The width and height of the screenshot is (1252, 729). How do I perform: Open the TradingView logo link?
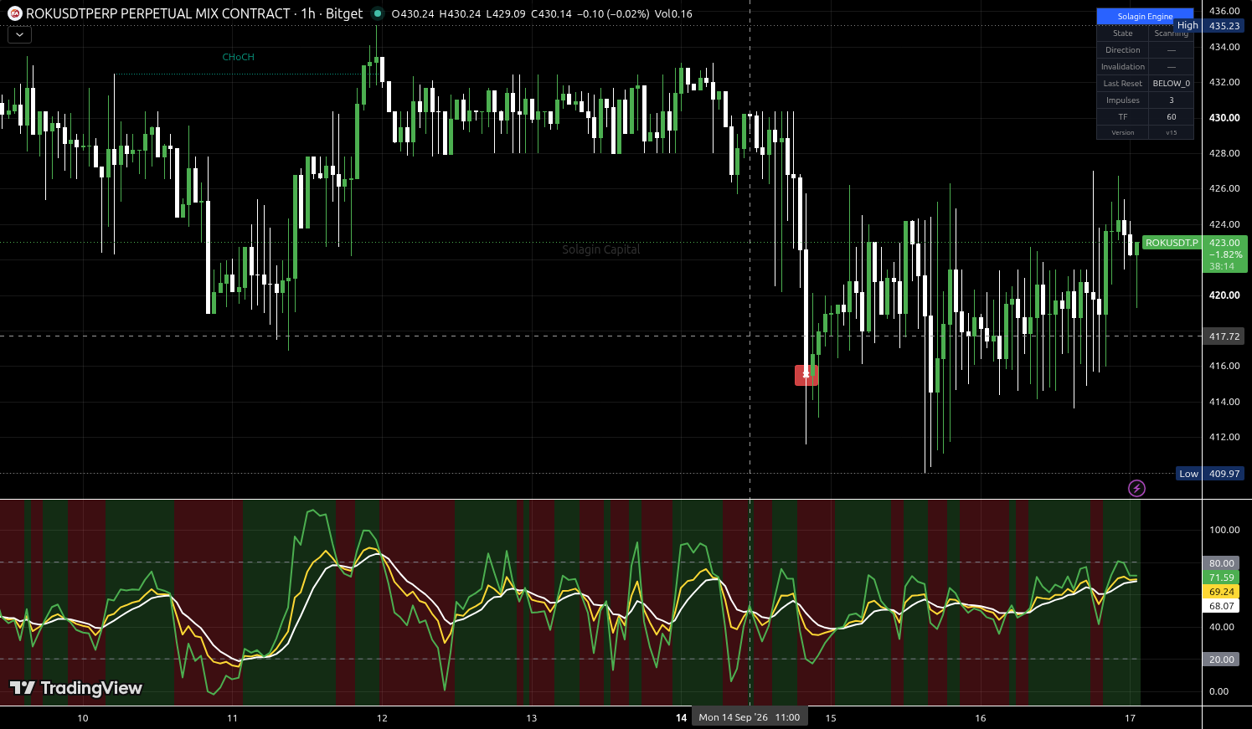pos(76,688)
